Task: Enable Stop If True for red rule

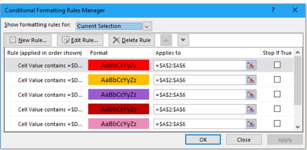Action: point(277,65)
